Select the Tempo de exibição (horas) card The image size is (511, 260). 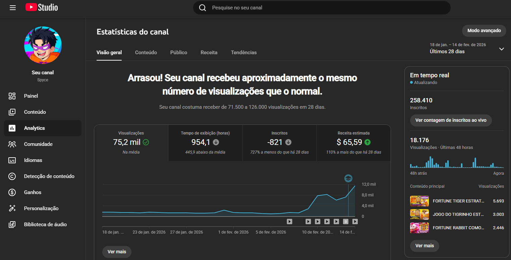coord(205,143)
